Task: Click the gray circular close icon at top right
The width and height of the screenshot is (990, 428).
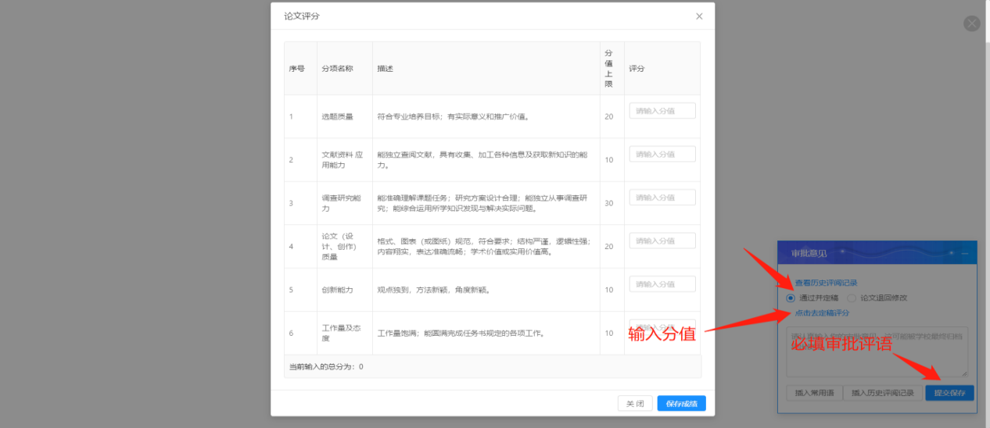Action: coord(971,23)
